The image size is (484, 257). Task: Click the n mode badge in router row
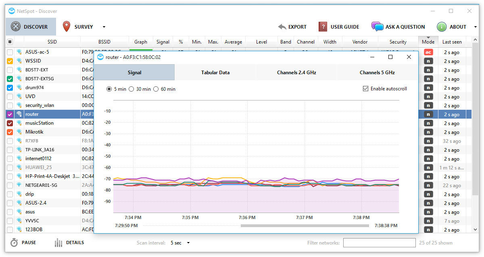click(x=428, y=114)
